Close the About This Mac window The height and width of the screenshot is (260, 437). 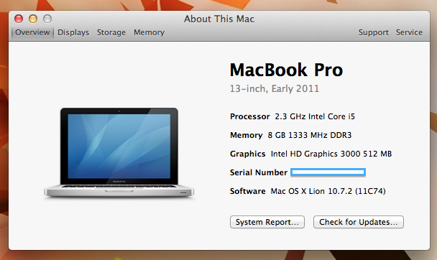pos(19,19)
